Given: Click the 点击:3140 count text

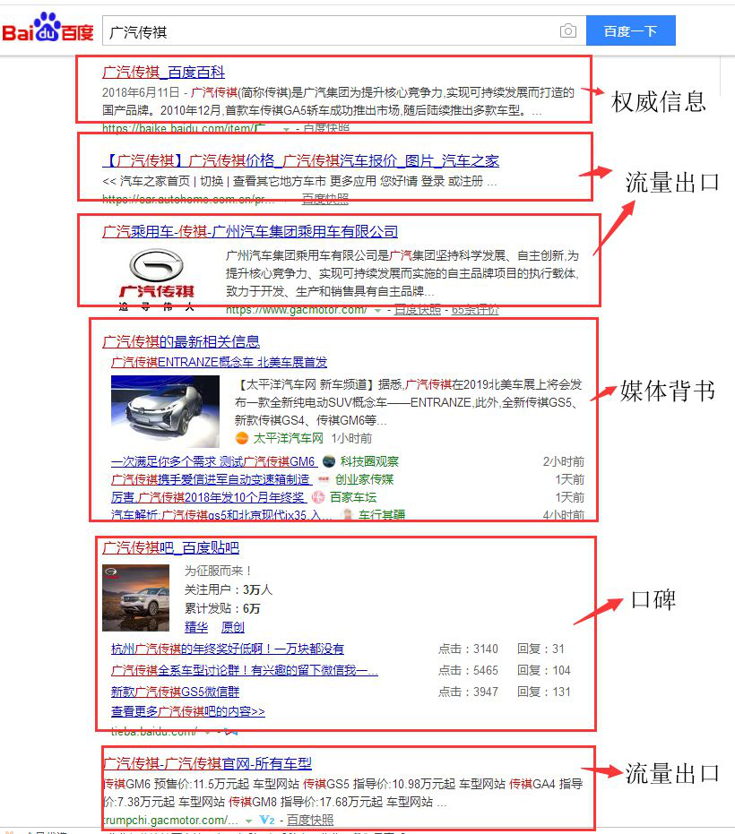Looking at the screenshot, I should pos(469,649).
